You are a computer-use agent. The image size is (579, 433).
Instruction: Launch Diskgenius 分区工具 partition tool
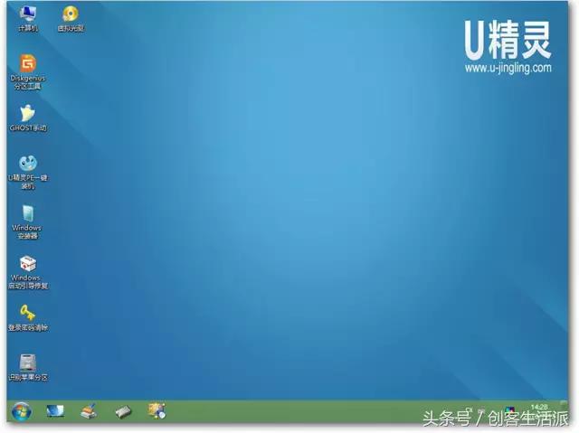28,72
